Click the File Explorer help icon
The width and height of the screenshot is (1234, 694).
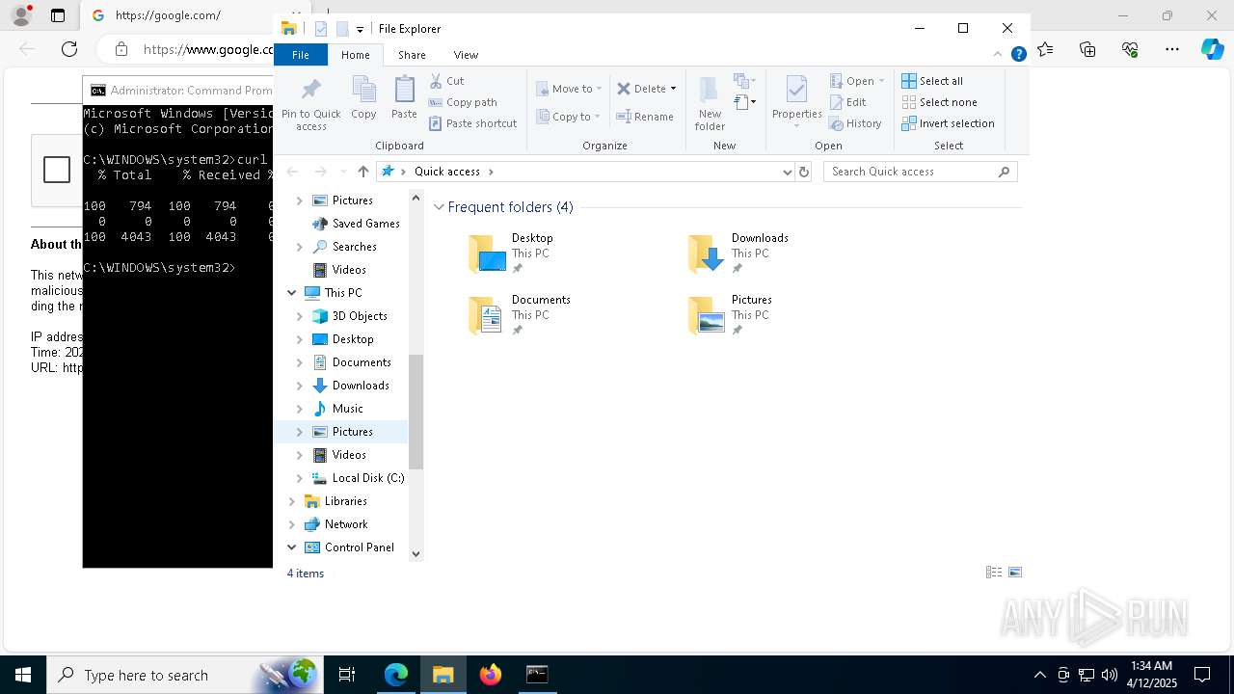(x=1018, y=55)
